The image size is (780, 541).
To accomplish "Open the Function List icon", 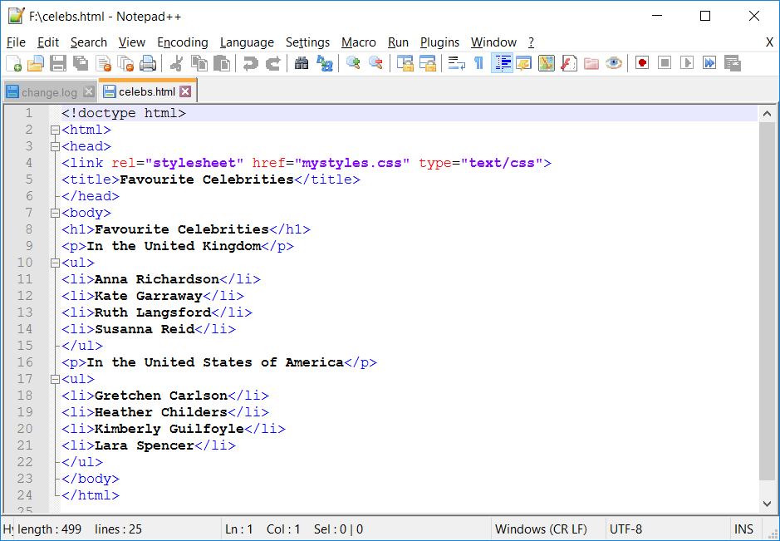I will (x=568, y=64).
